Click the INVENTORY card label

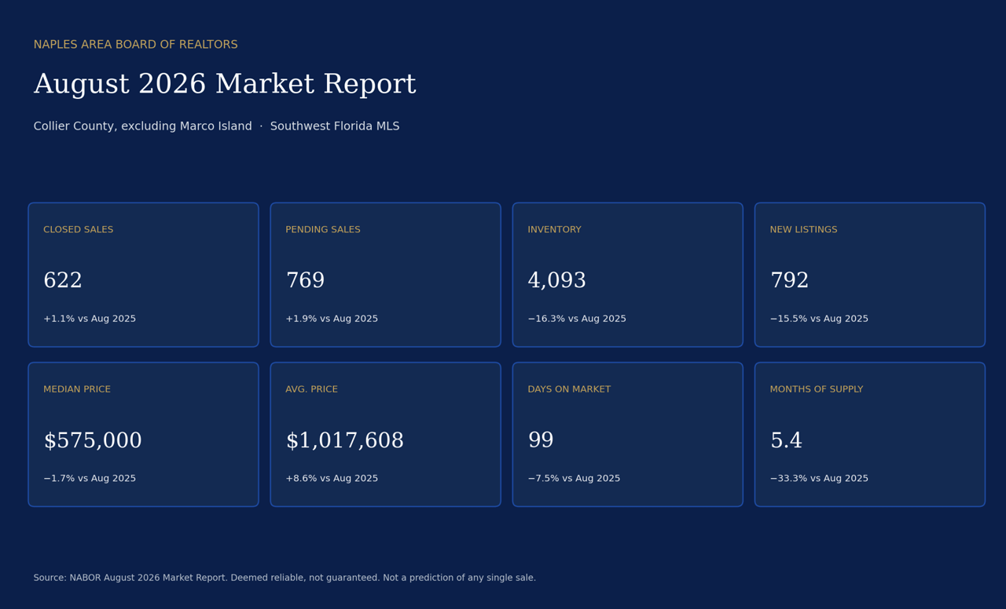pos(554,230)
